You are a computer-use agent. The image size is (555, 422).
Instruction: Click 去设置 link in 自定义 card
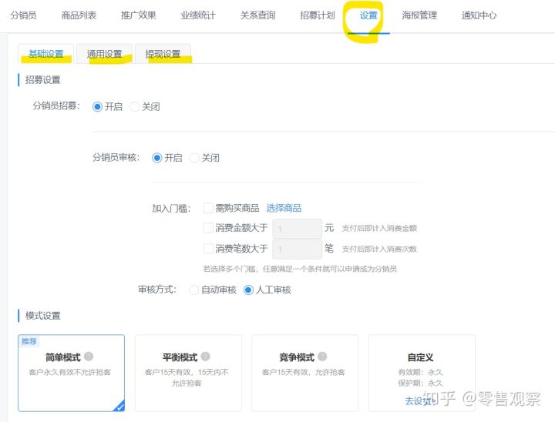419,401
